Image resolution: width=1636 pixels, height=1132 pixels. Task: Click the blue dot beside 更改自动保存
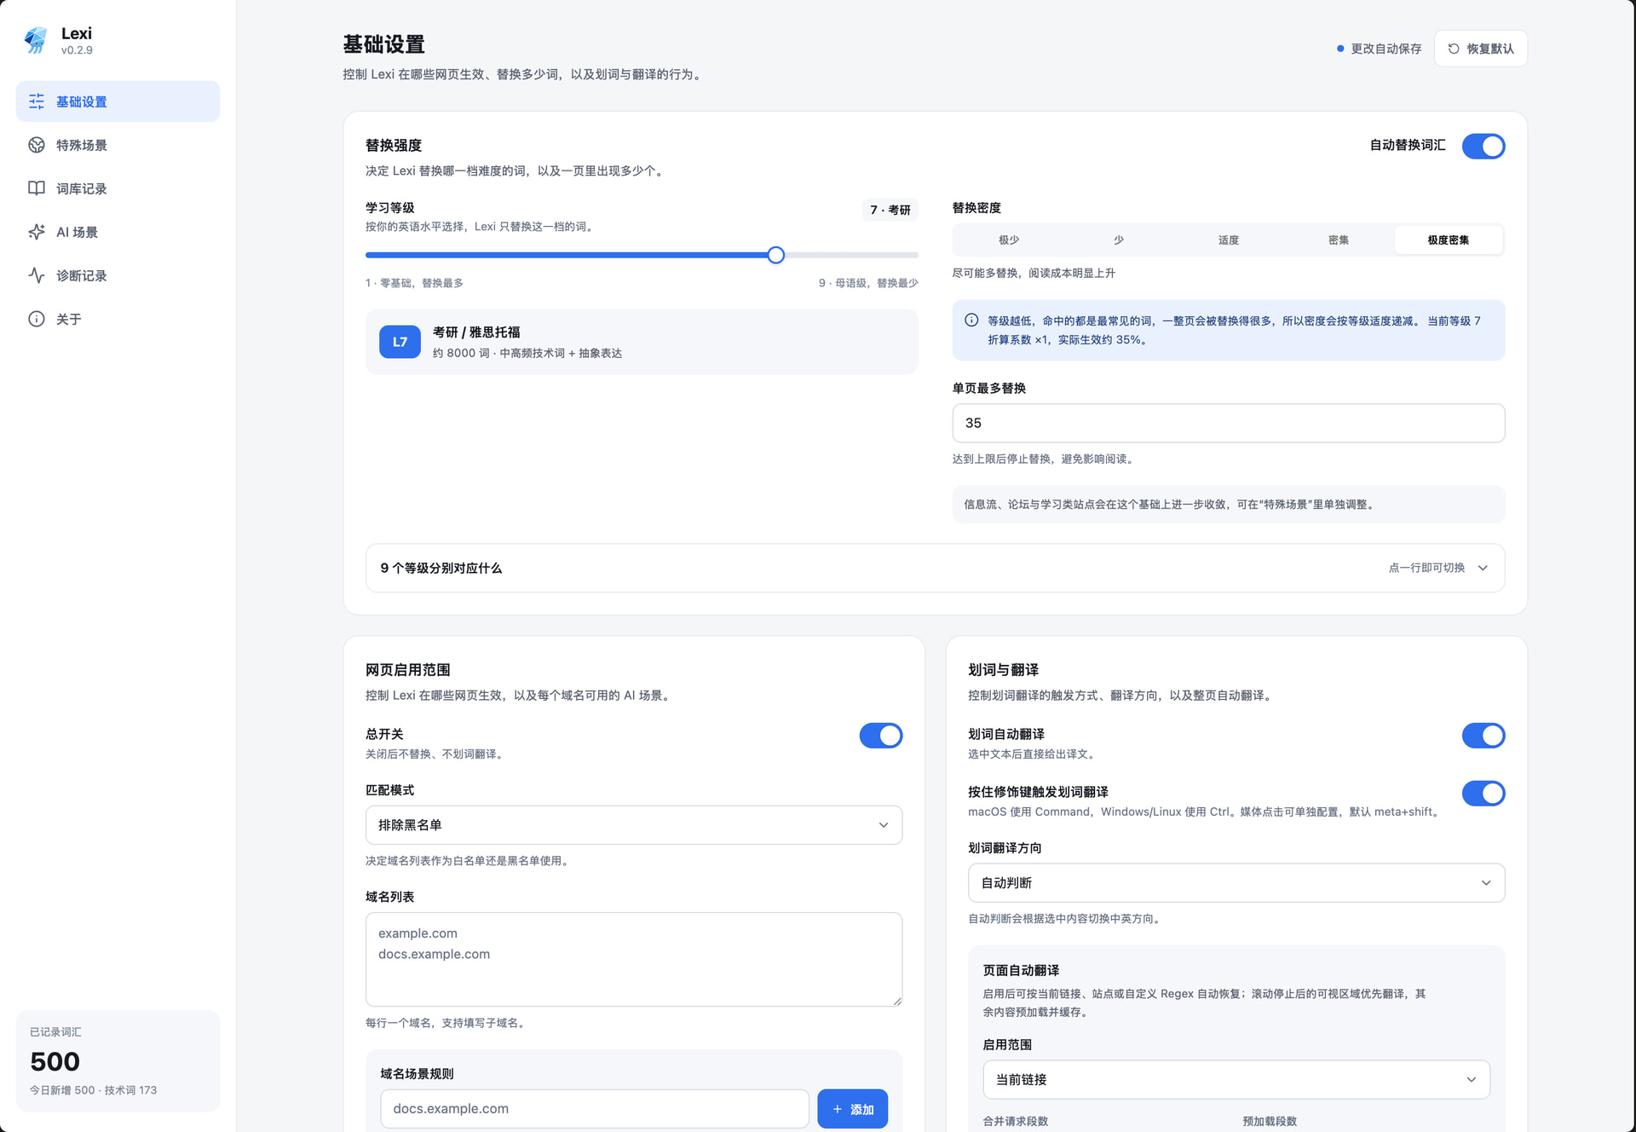click(1340, 49)
